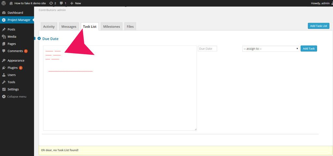Expand the "assign to" dropdown

pos(271,49)
